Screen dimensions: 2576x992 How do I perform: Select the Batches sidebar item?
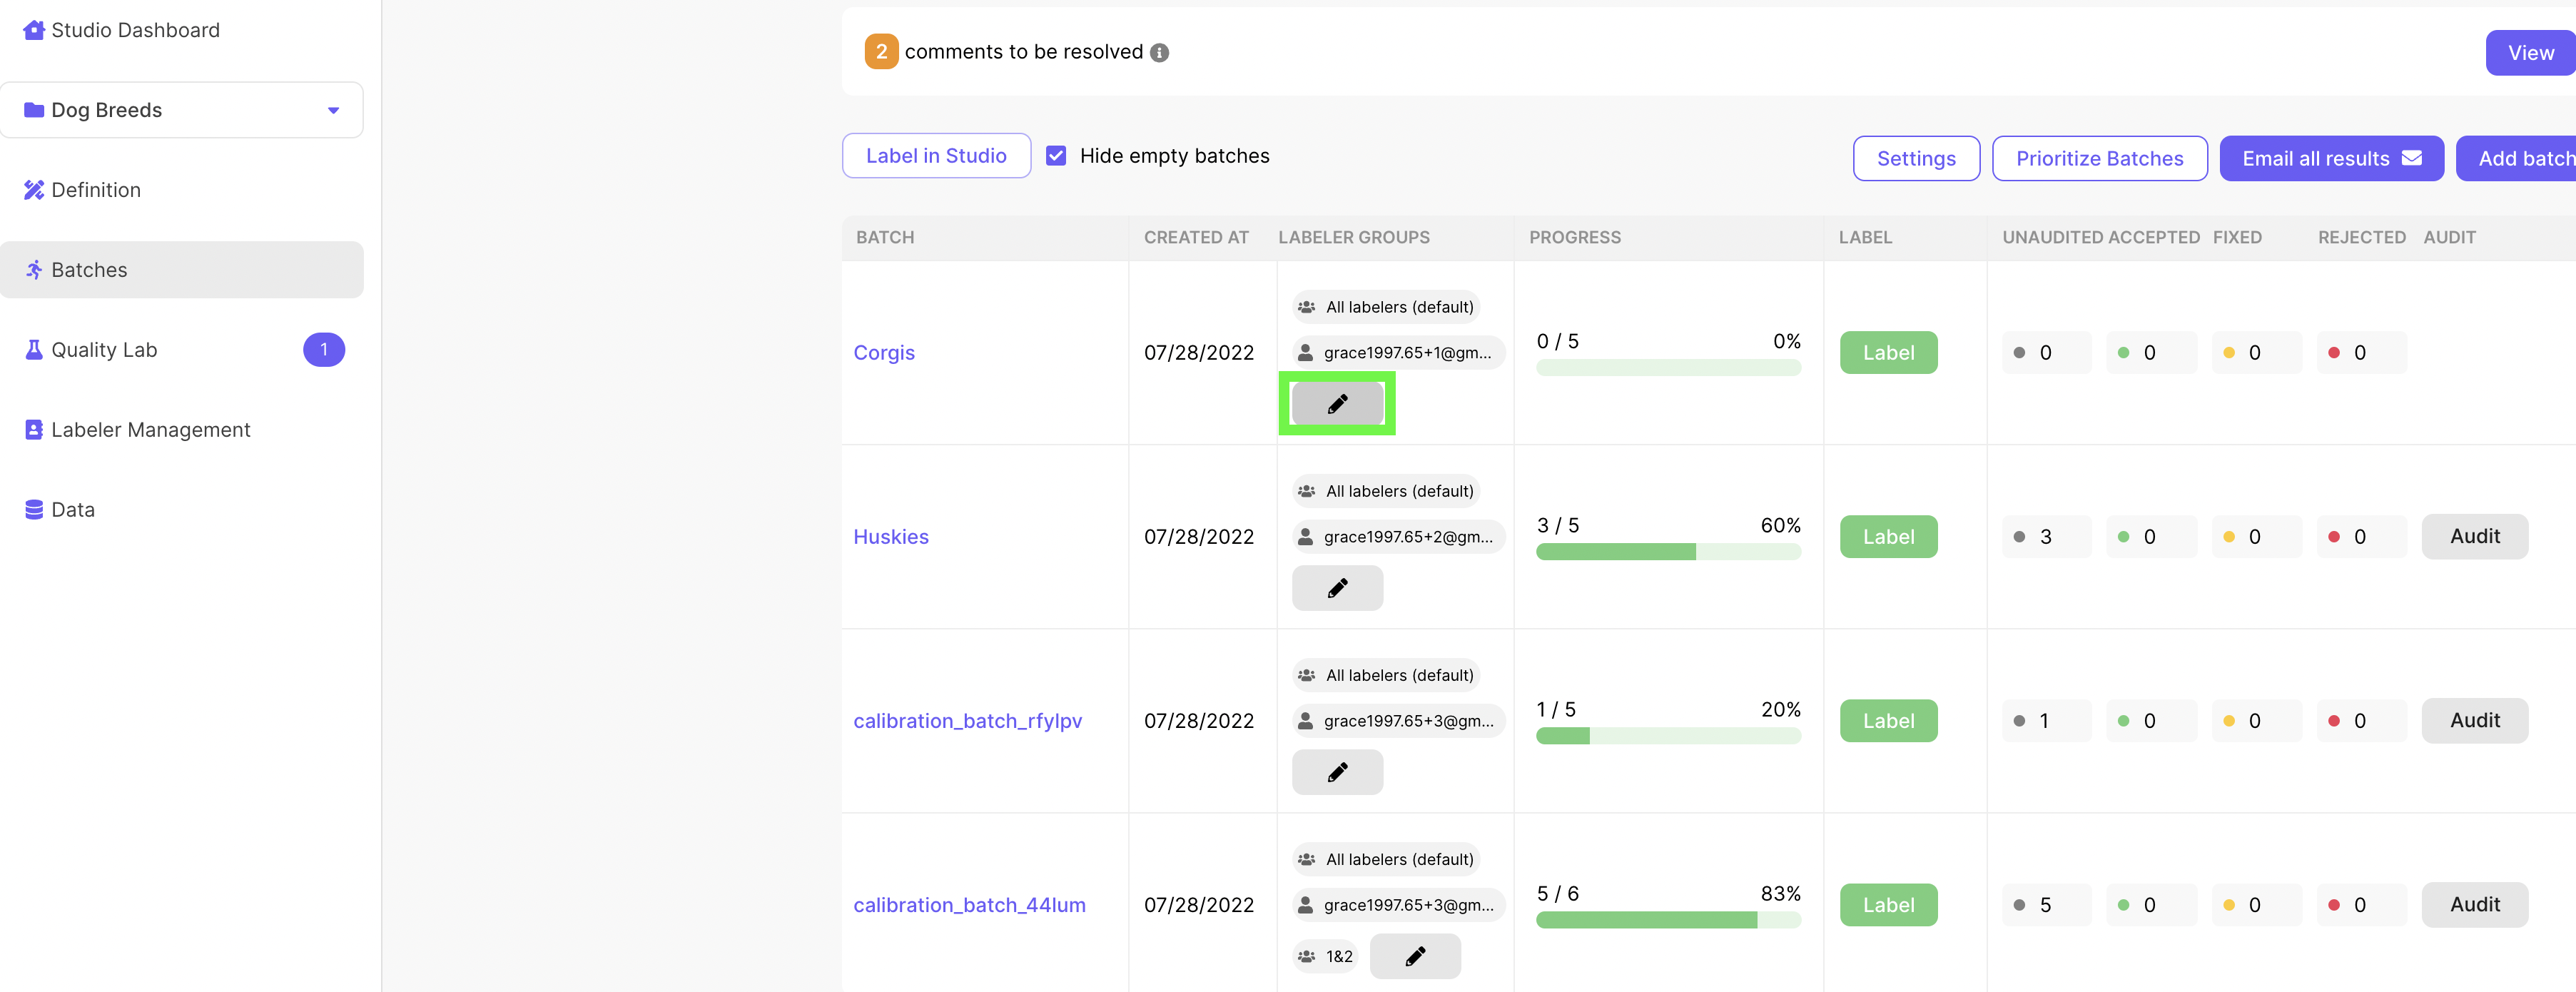click(x=89, y=270)
